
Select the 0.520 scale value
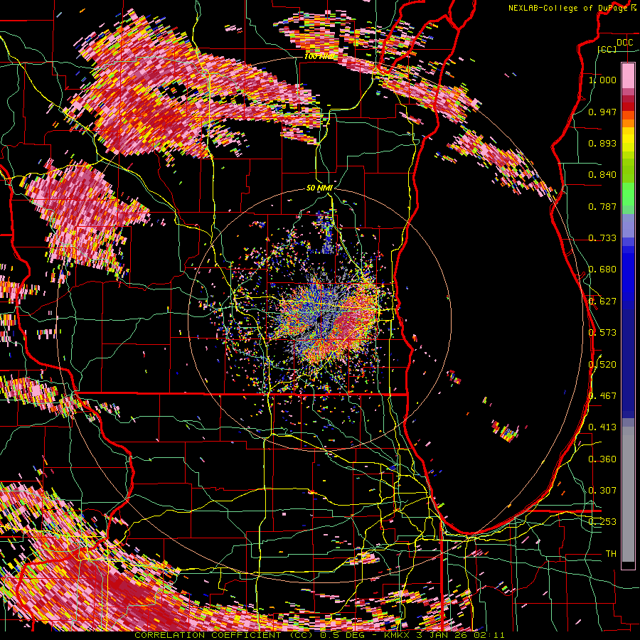click(602, 365)
